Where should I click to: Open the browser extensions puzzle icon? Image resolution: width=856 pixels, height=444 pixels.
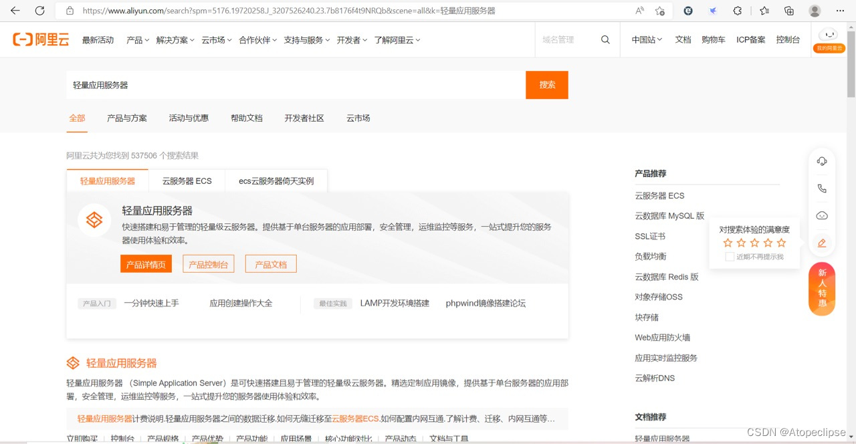(x=737, y=11)
